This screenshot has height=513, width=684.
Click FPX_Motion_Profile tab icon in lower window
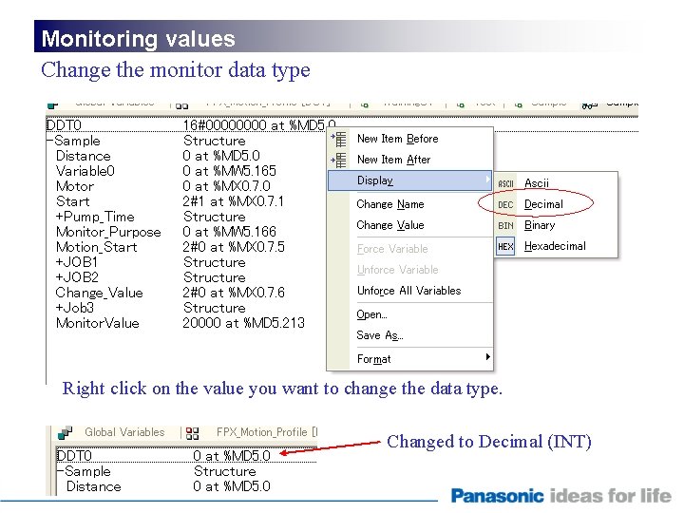(192, 433)
